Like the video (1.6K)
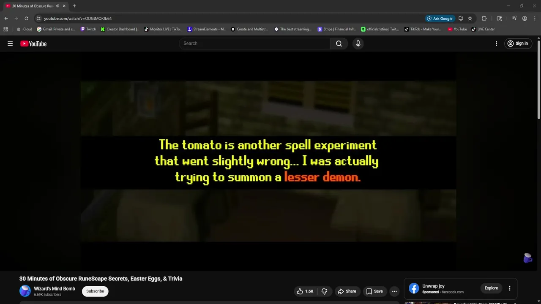The image size is (541, 304). (305, 291)
